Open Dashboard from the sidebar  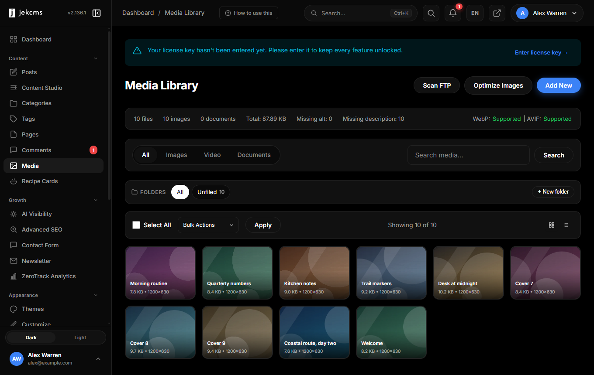pyautogui.click(x=53, y=39)
